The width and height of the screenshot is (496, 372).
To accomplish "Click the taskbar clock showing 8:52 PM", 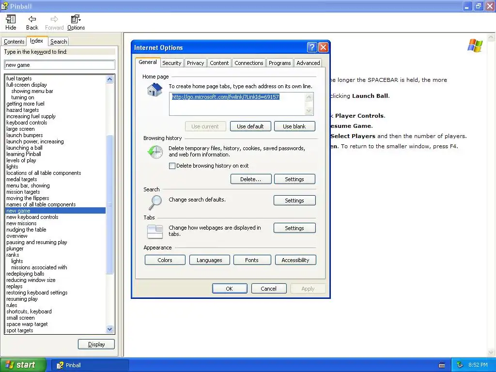I will coord(478,365).
